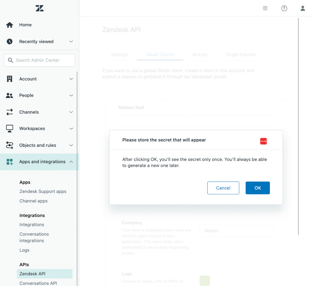The height and width of the screenshot is (286, 313).
Task: Click the Recently viewed label
Action: [x=36, y=42]
